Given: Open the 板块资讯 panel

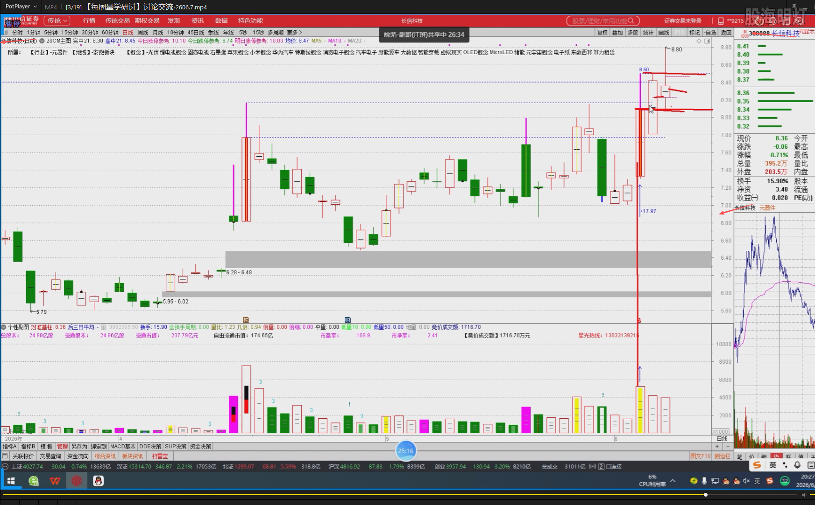Looking at the screenshot, I should click(133, 457).
